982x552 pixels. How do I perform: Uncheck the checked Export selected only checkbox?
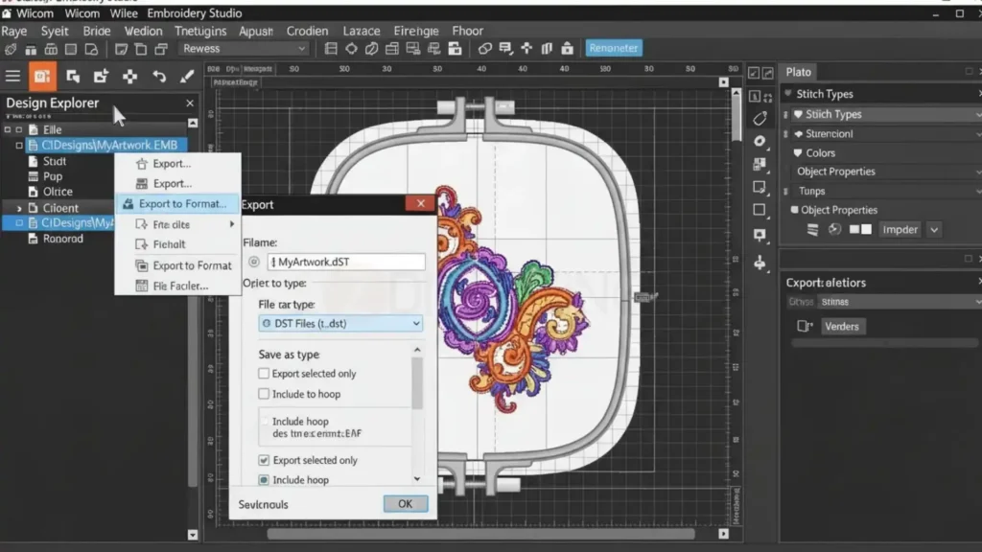(x=264, y=460)
